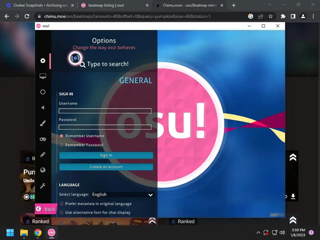Image resolution: width=320 pixels, height=240 pixels.
Task: Focus the Password input field
Action: click(105, 127)
